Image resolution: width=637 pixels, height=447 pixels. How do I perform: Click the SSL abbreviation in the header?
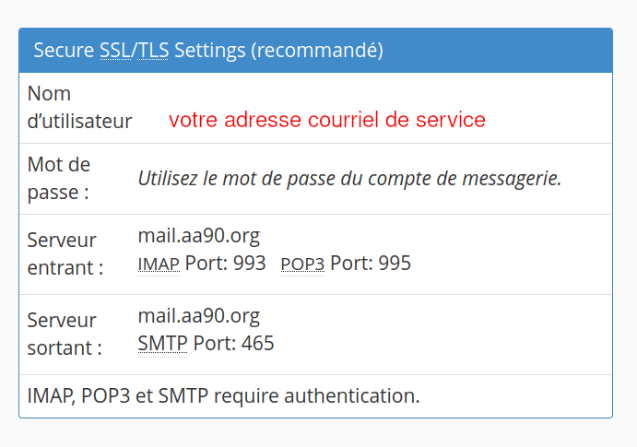pyautogui.click(x=115, y=50)
